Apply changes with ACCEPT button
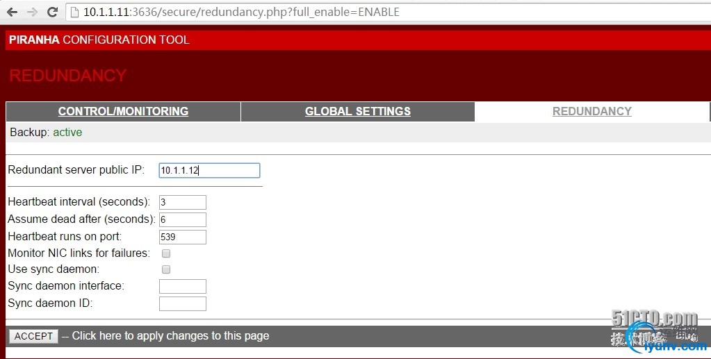711x359 pixels. pos(33,336)
